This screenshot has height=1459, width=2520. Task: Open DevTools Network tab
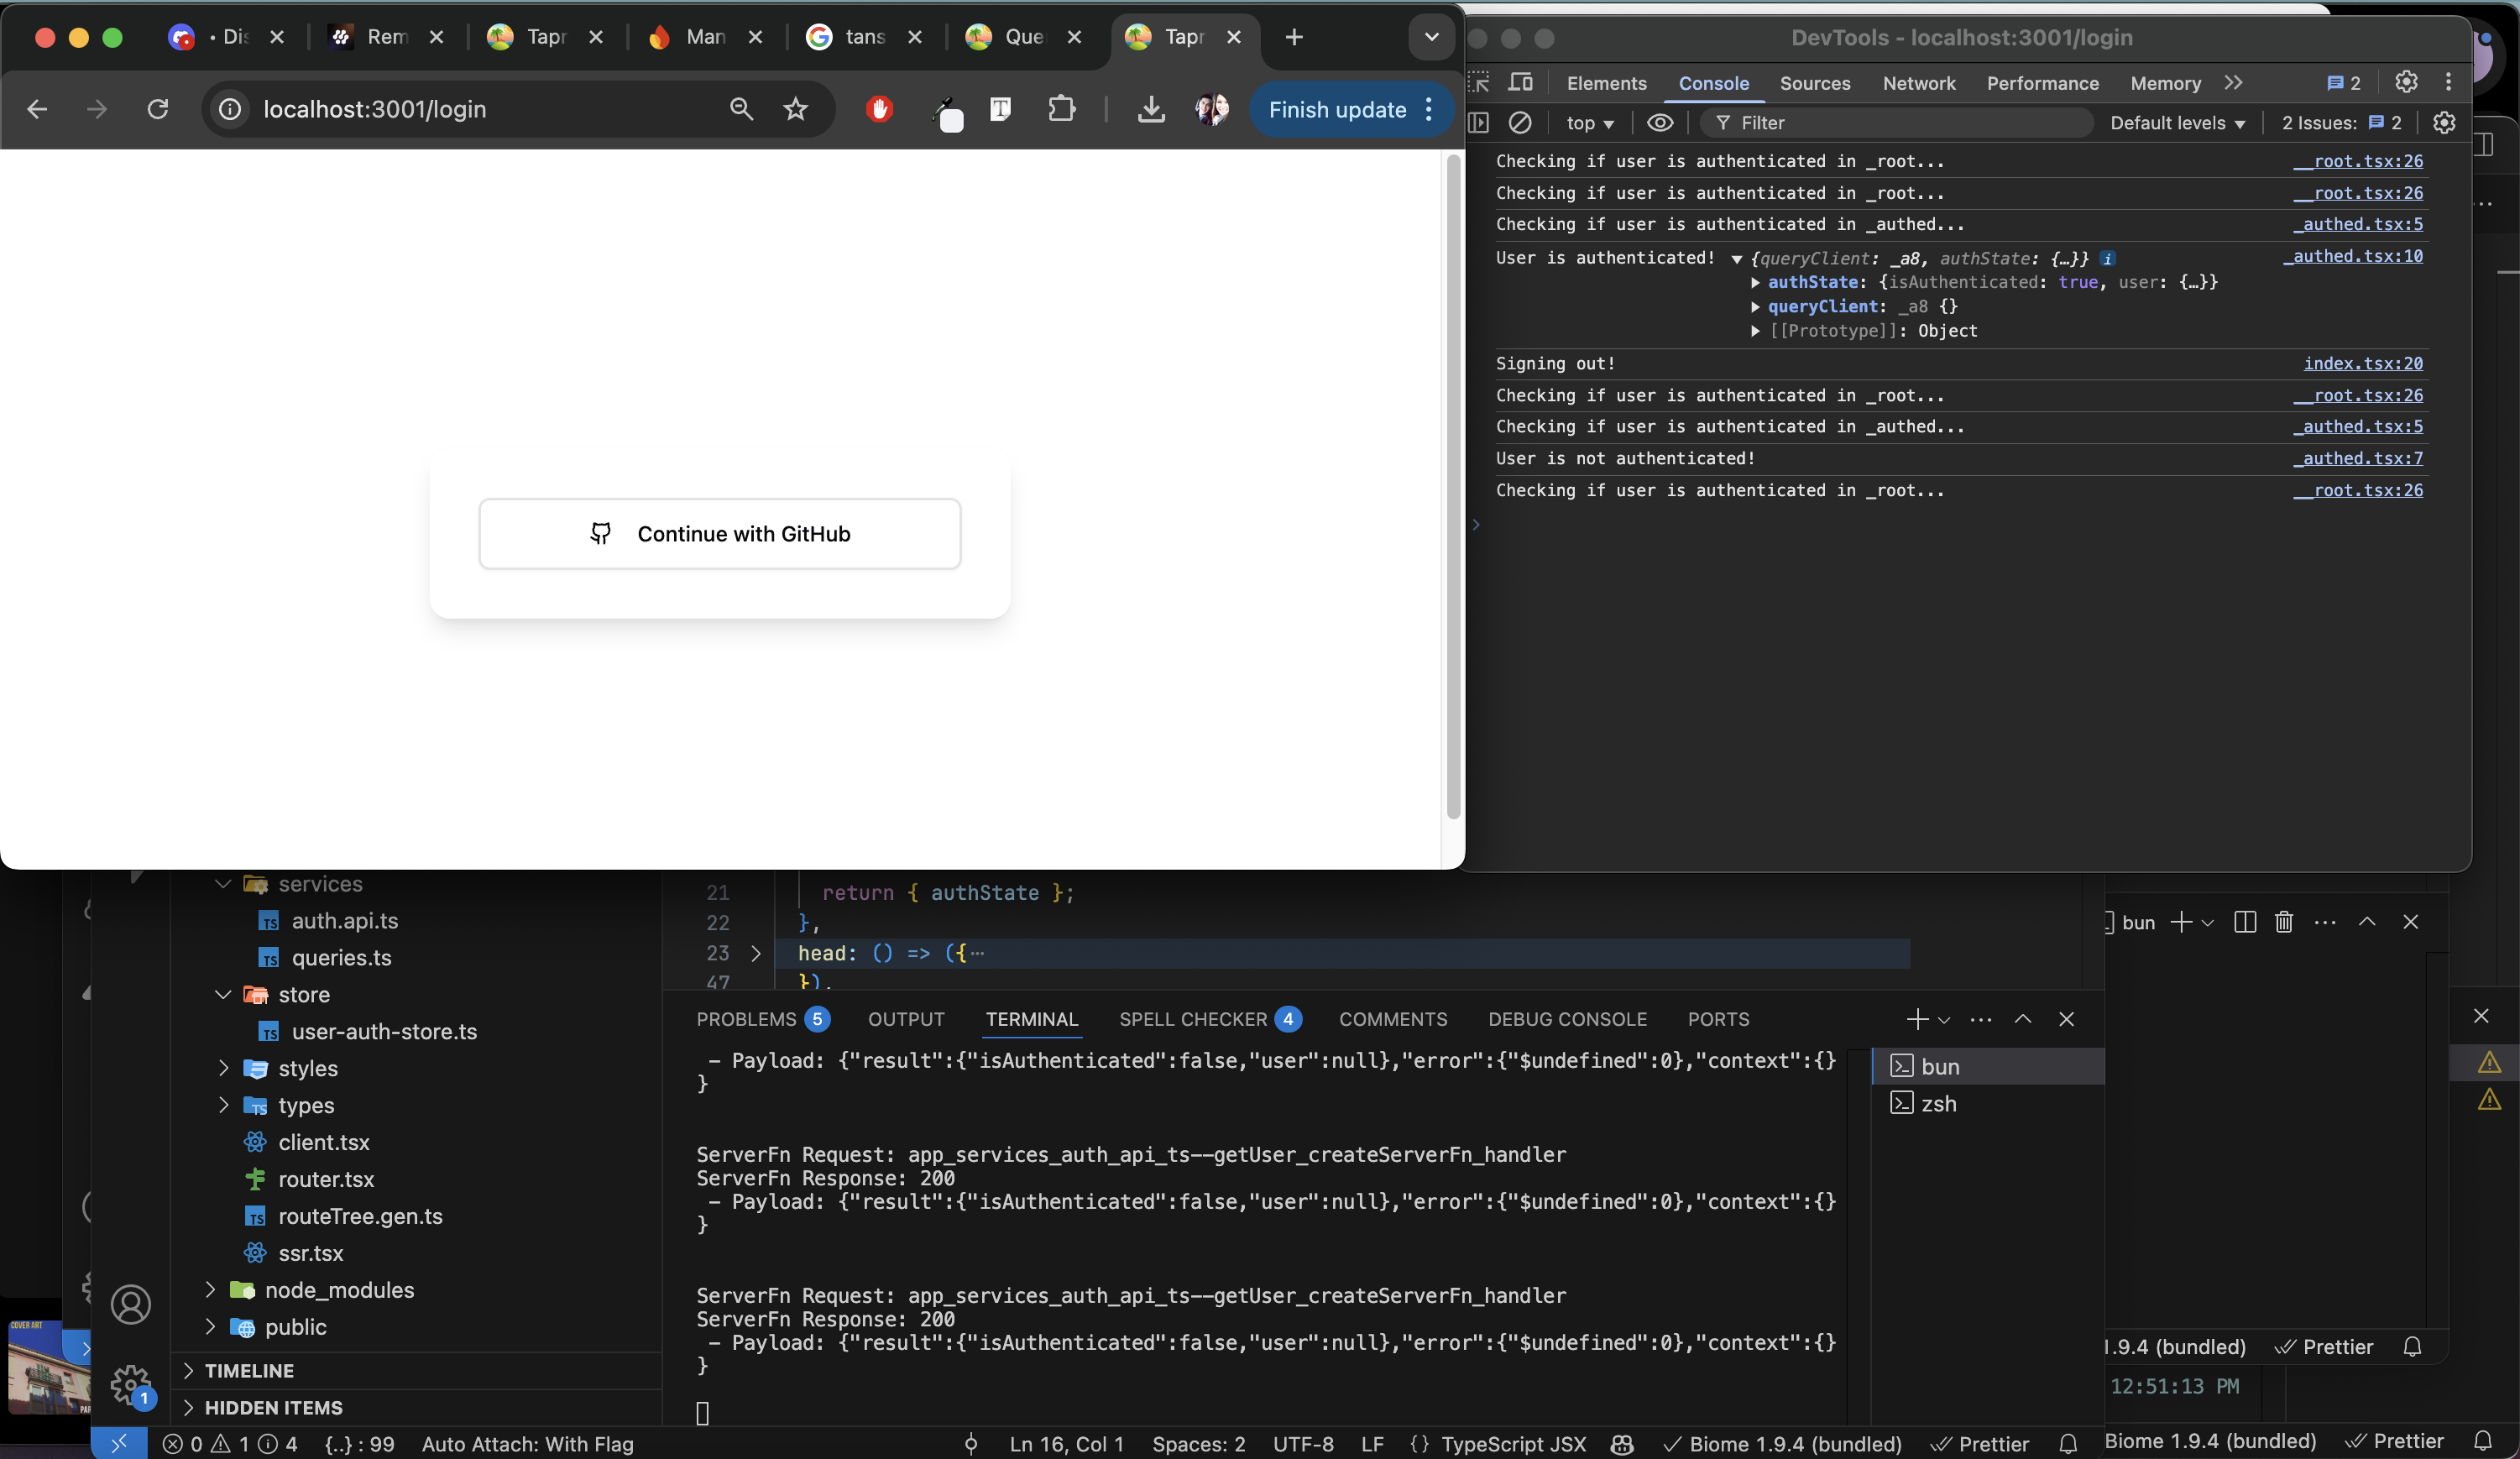pos(1918,83)
